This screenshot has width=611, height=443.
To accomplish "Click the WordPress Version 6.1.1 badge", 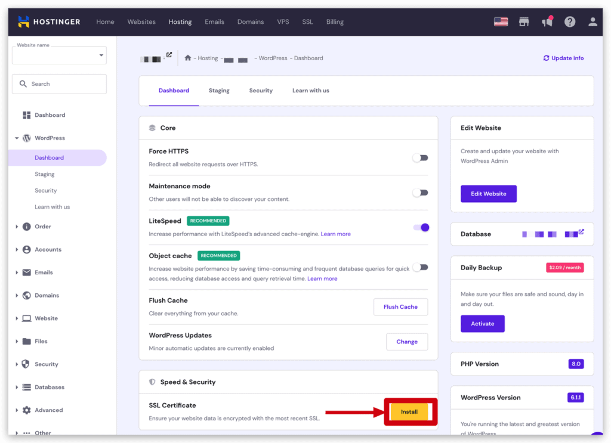I will click(x=576, y=398).
